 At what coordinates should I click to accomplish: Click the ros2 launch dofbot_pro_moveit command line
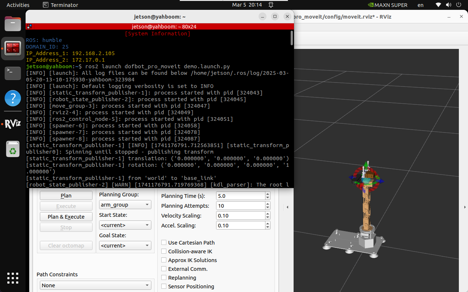point(157,66)
